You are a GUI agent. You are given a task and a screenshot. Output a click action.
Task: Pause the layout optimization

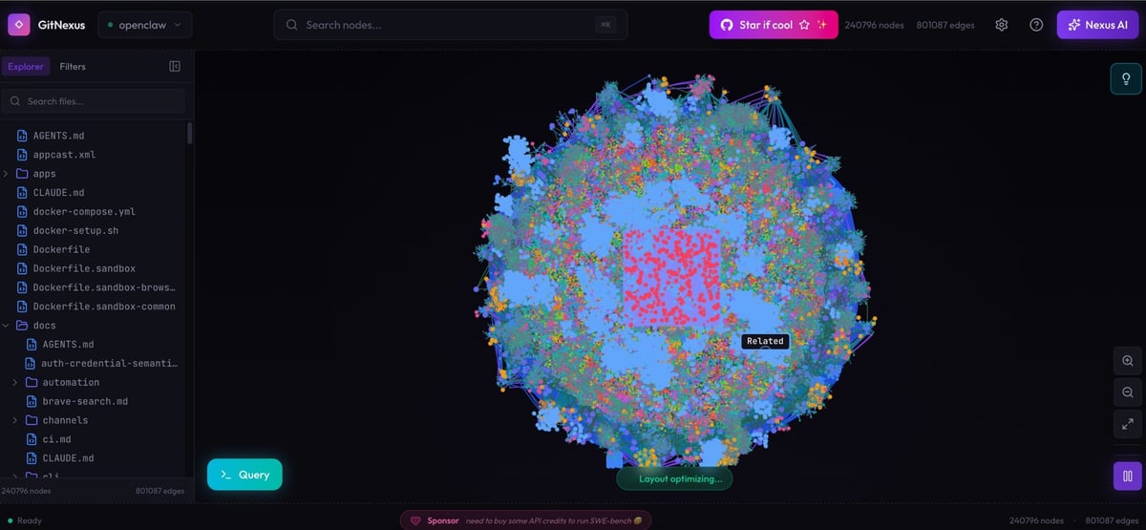click(x=1128, y=476)
